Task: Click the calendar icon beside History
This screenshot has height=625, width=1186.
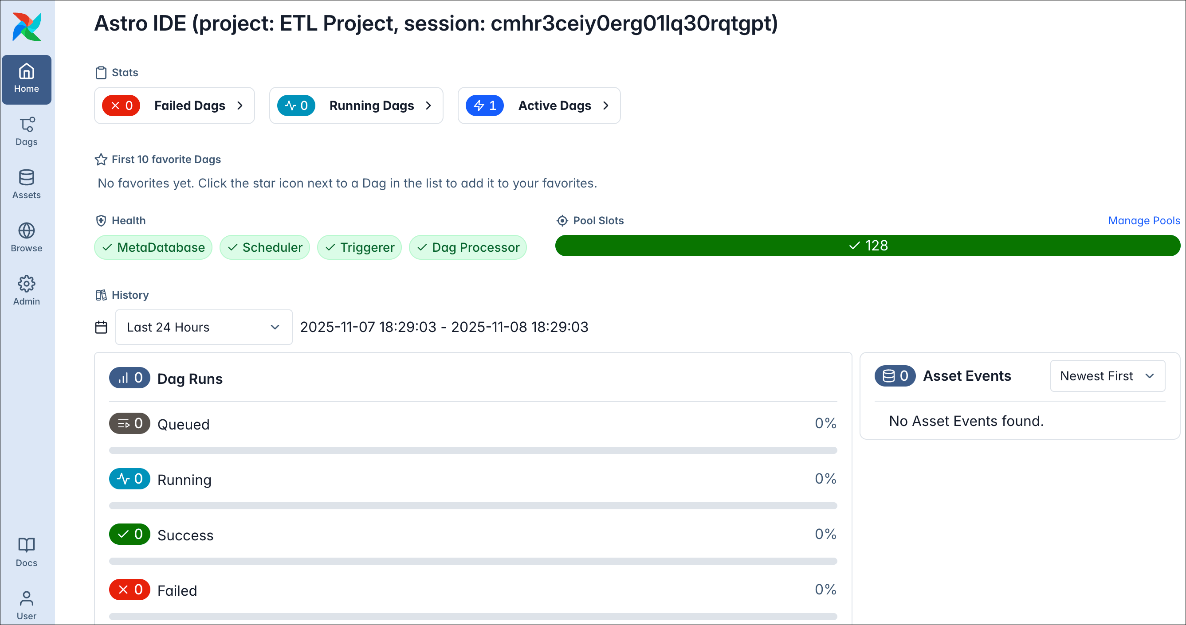Action: (x=101, y=327)
